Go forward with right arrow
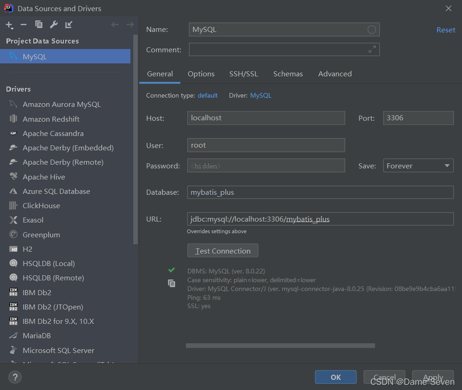Image resolution: width=462 pixels, height=390 pixels. pyautogui.click(x=130, y=25)
